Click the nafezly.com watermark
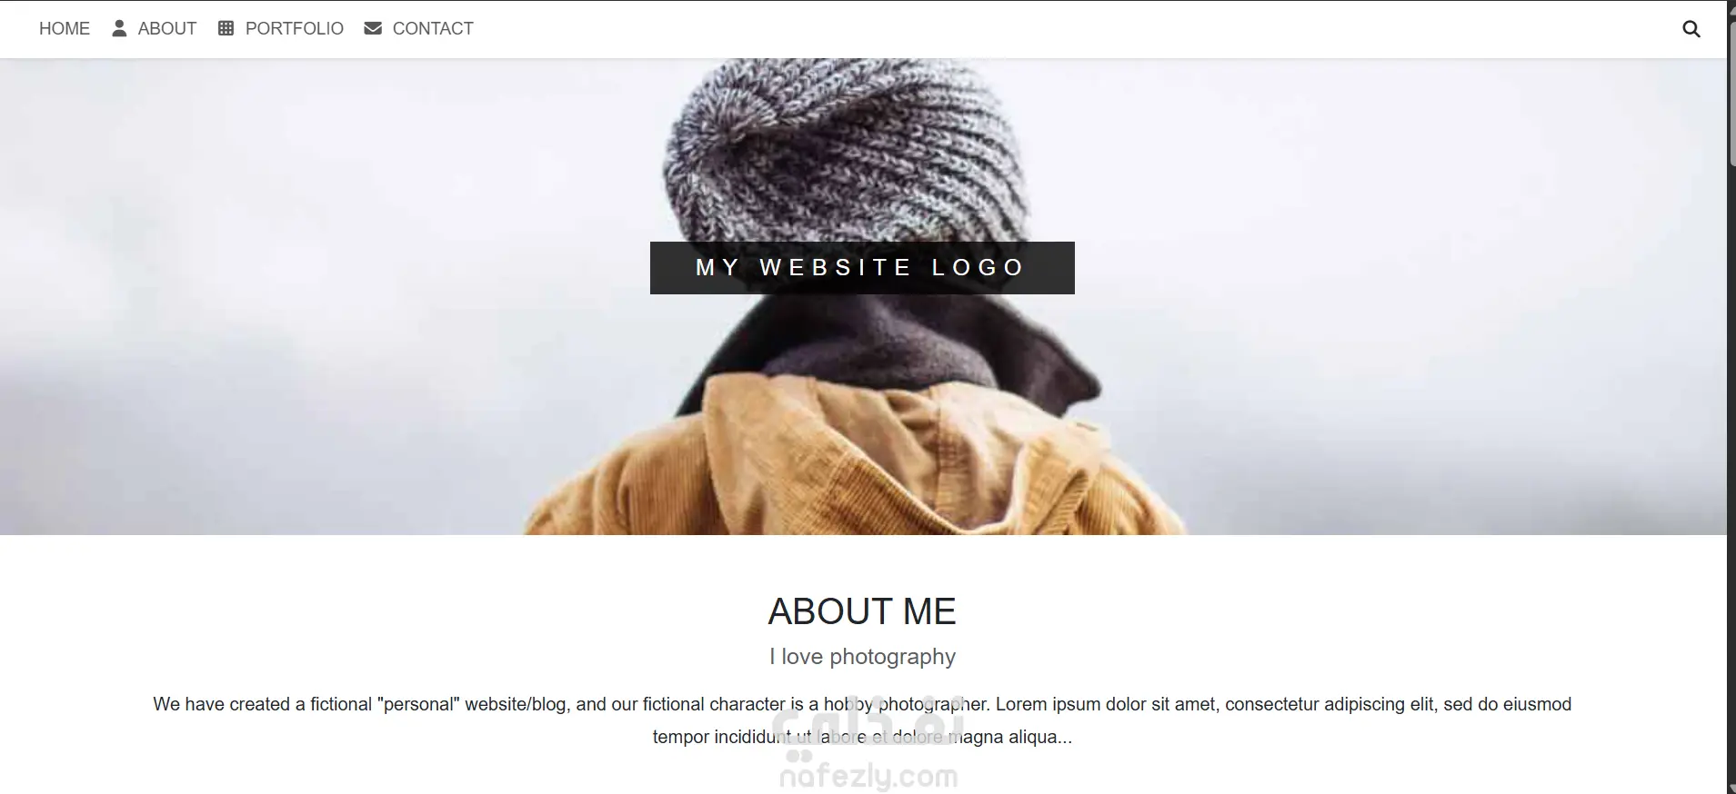This screenshot has height=794, width=1736. [868, 776]
